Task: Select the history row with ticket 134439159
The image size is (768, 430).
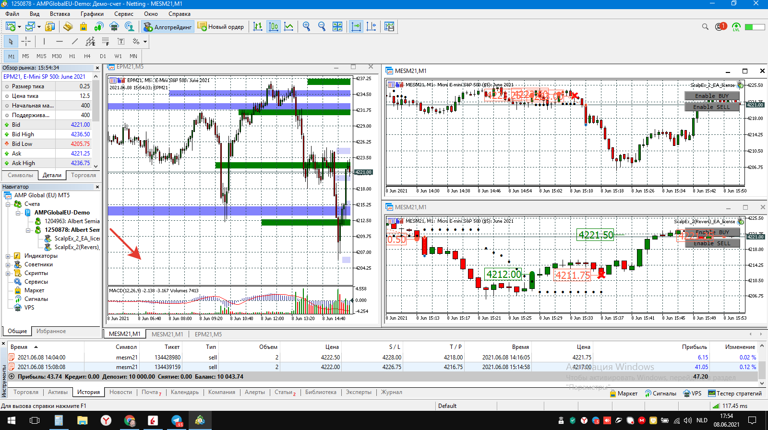Action: point(383,367)
